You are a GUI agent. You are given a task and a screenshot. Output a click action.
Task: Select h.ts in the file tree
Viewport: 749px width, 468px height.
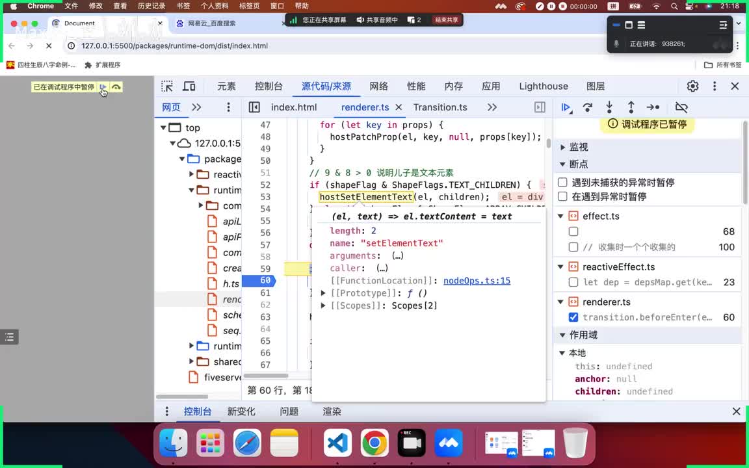click(x=231, y=283)
